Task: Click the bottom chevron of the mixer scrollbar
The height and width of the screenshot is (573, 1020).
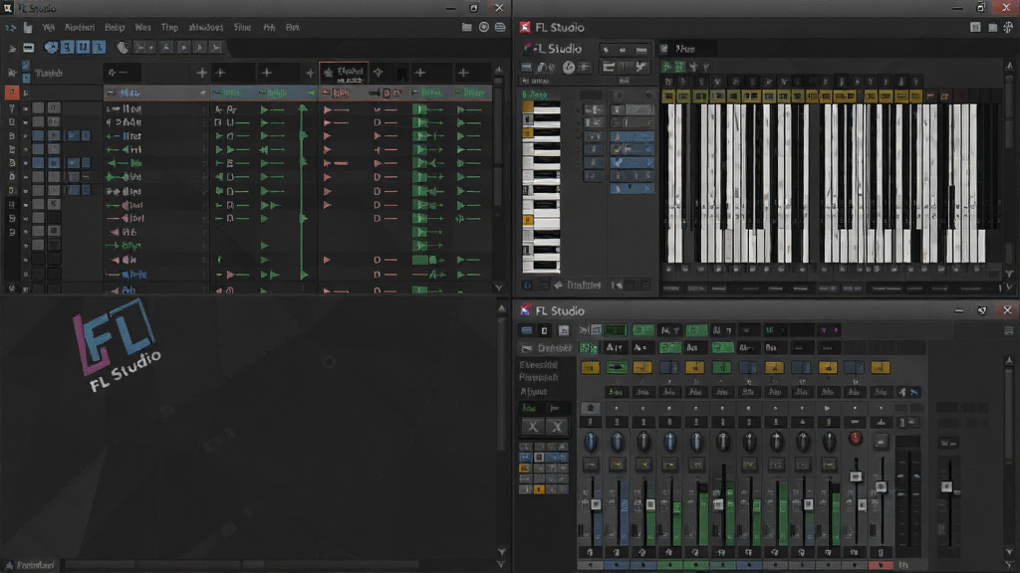Action: tap(1009, 553)
